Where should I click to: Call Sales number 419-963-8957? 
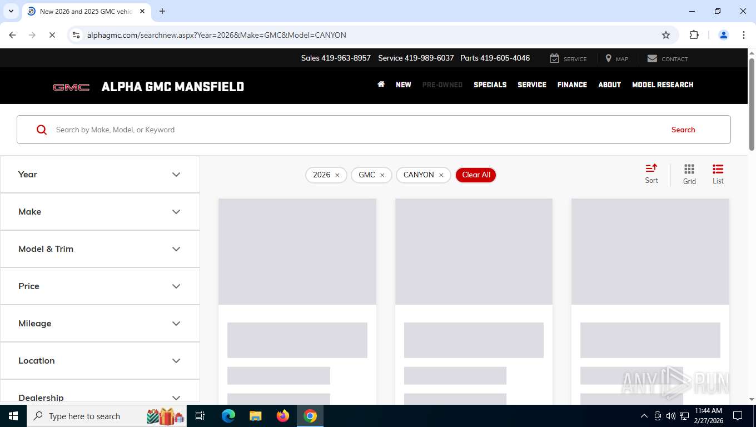tap(336, 58)
